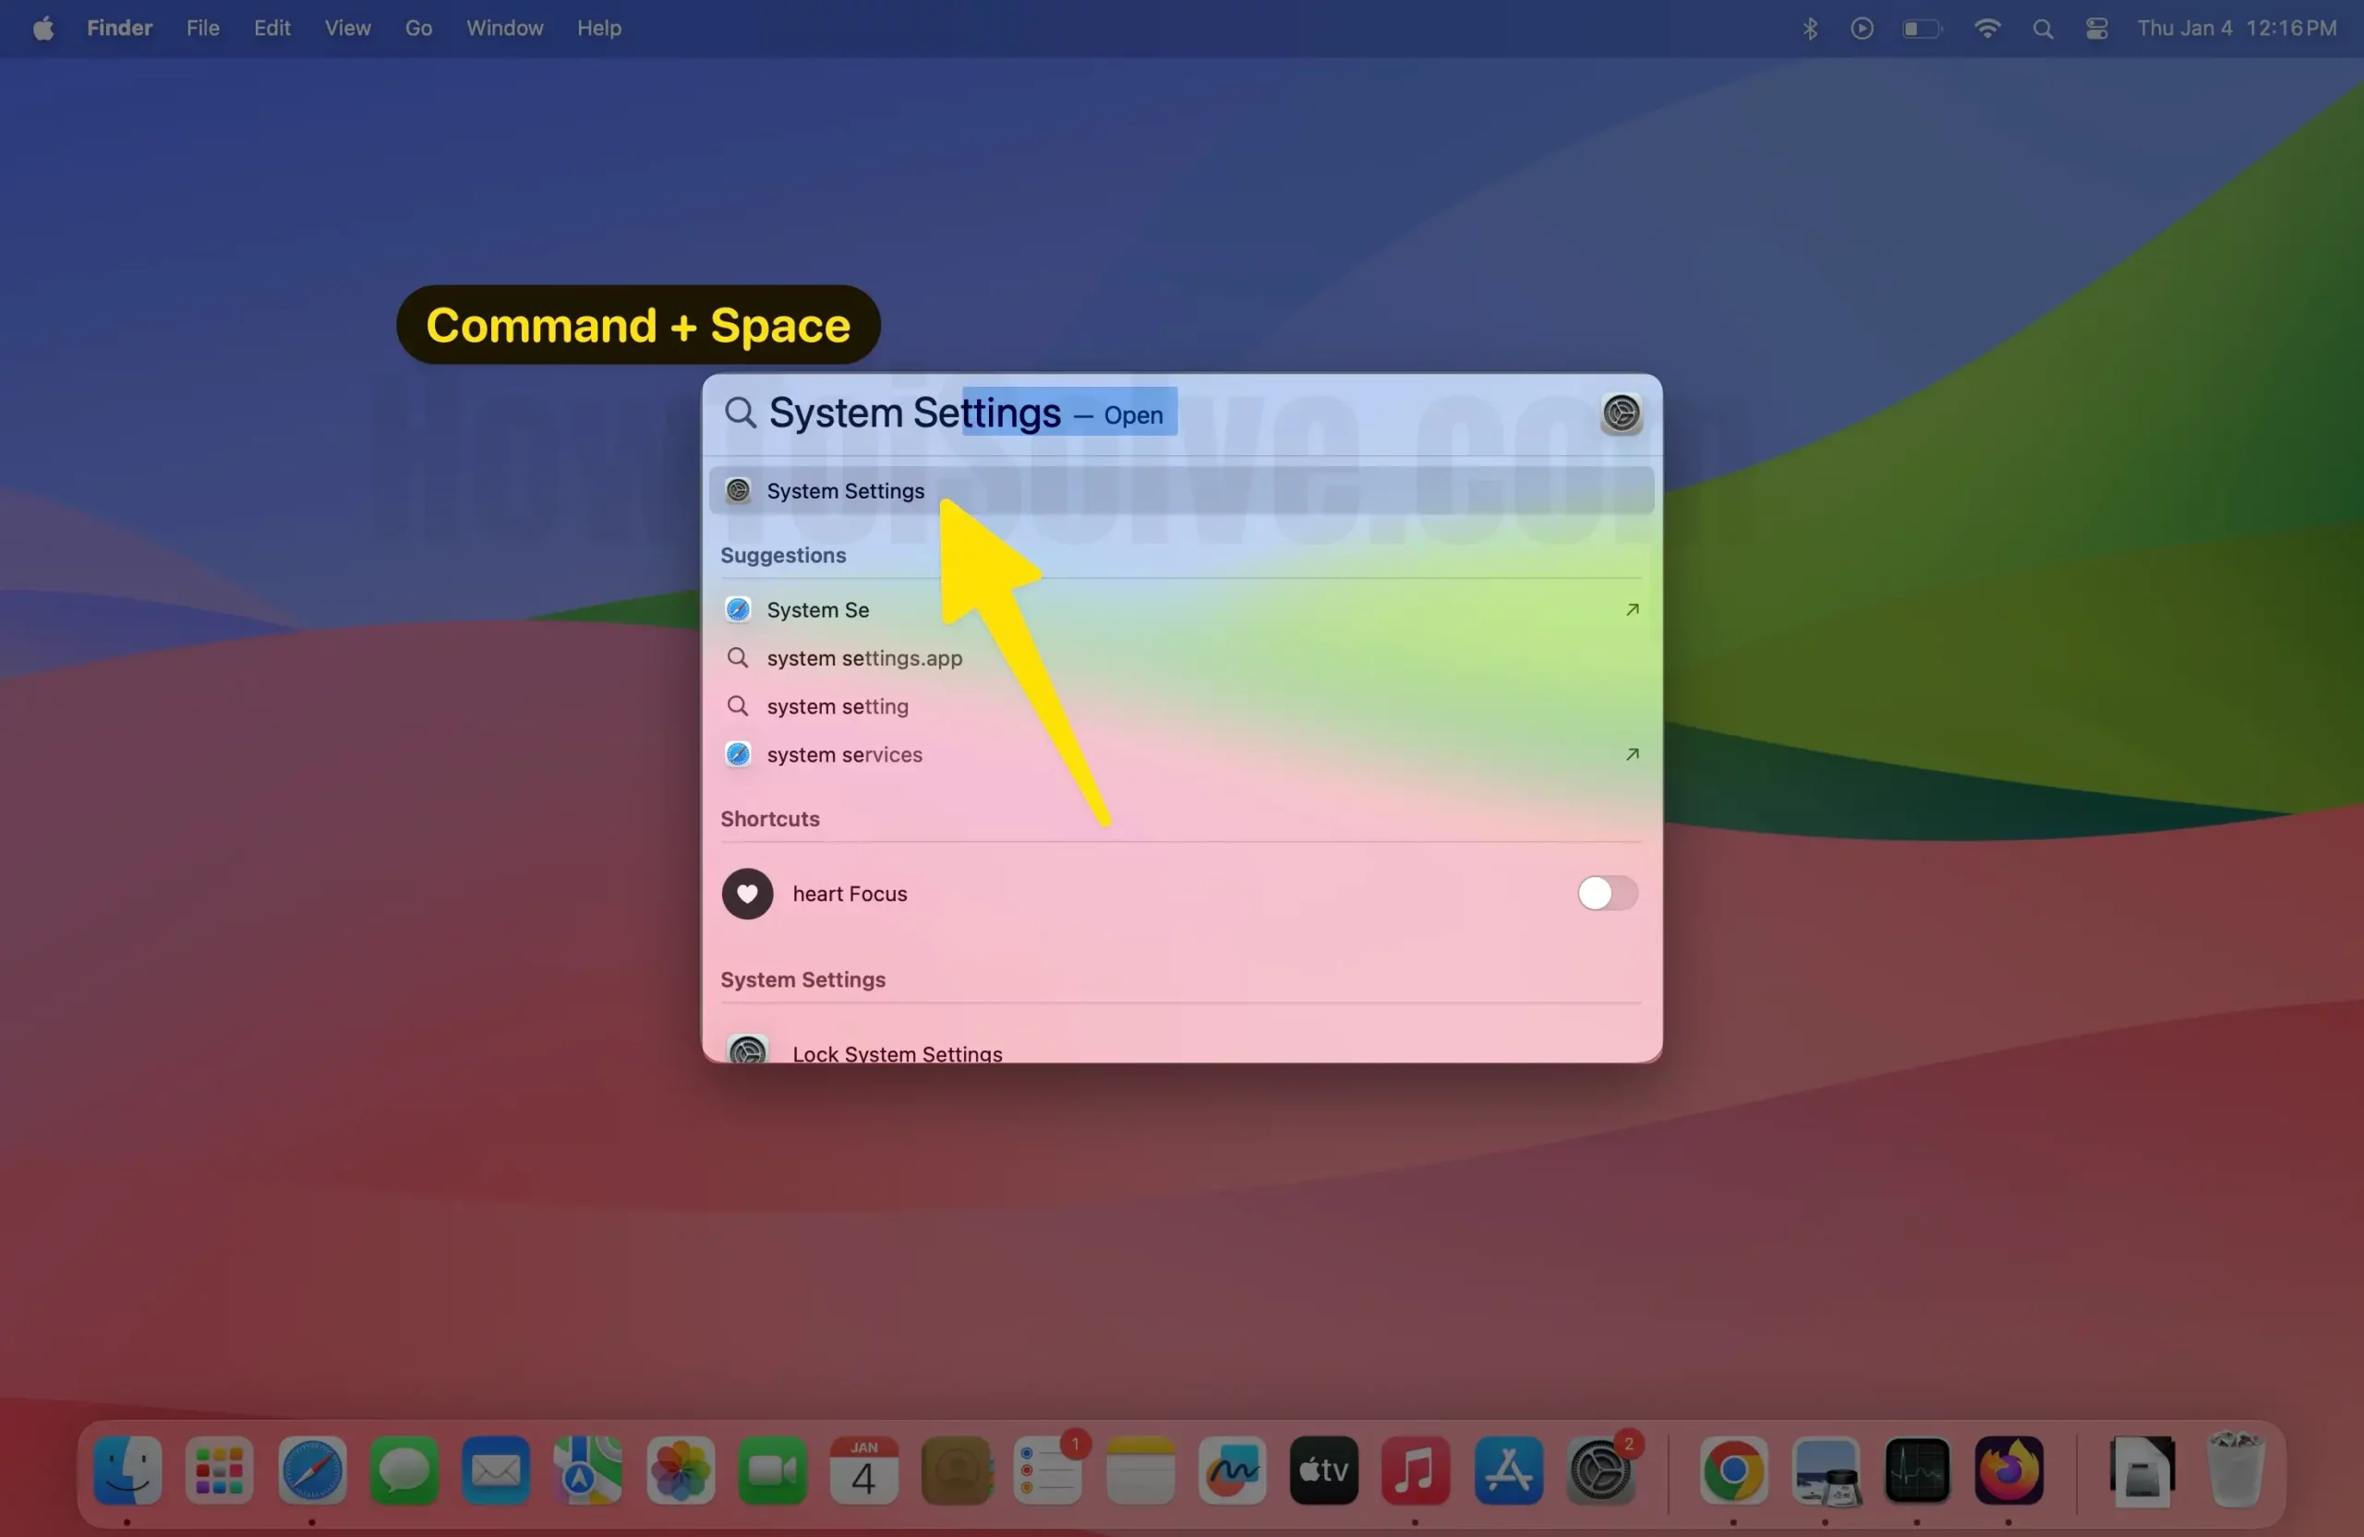The width and height of the screenshot is (2364, 1537).
Task: Open the Photos app from the Dock
Action: point(680,1472)
